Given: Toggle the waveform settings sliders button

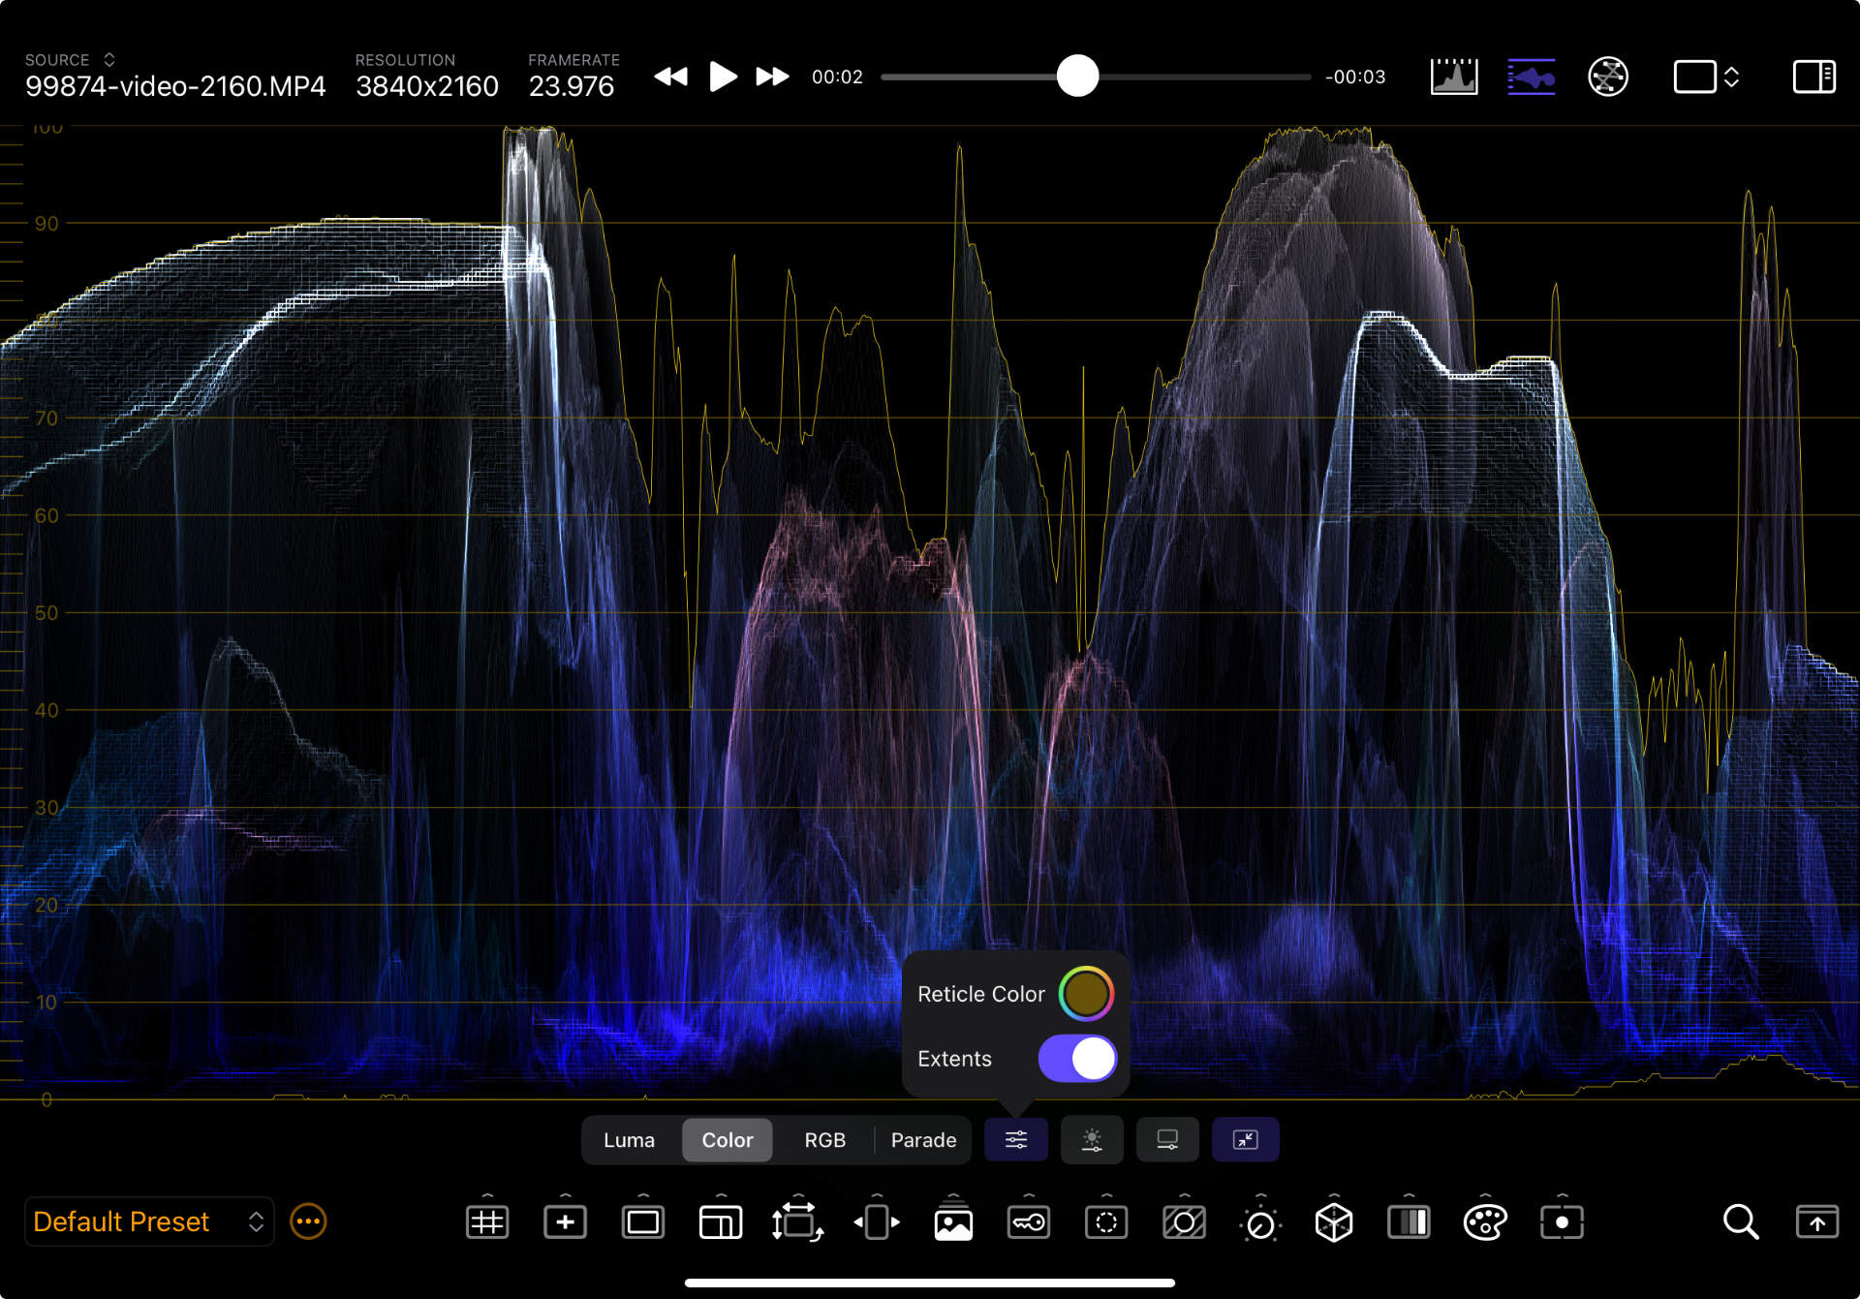Looking at the screenshot, I should coord(1015,1140).
